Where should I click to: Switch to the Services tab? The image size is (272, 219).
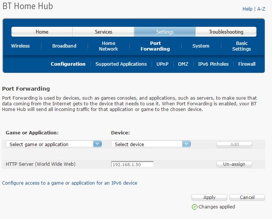(x=103, y=32)
